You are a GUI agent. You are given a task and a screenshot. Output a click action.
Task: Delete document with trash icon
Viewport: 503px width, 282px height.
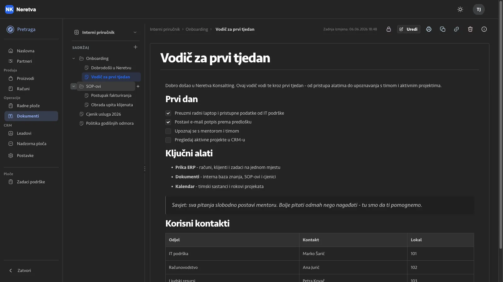tap(470, 29)
